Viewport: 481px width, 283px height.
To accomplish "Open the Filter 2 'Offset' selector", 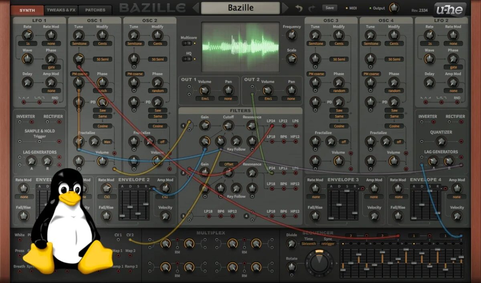I will click(228, 164).
